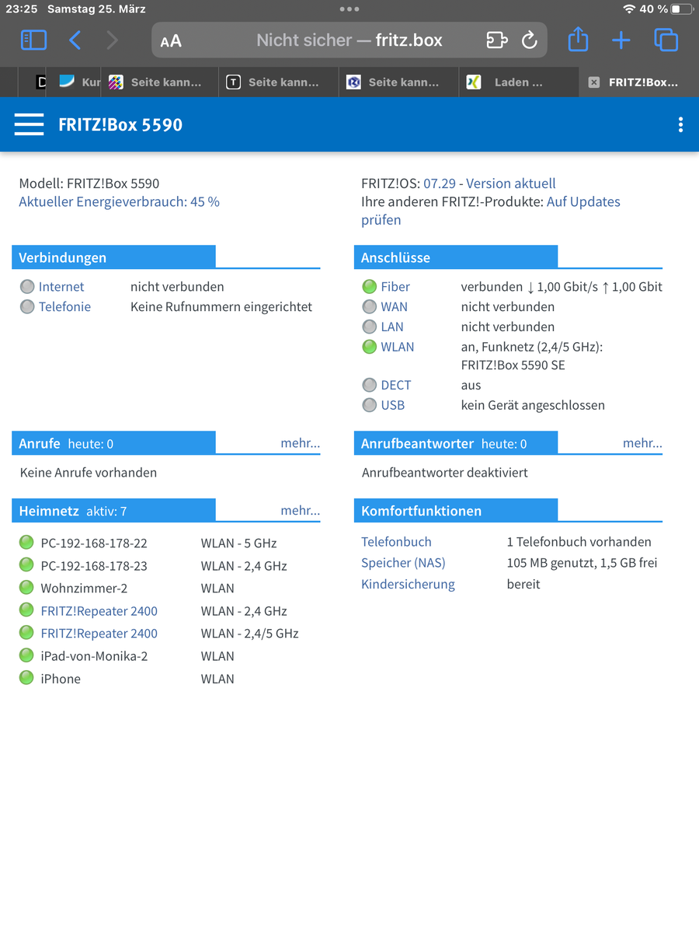Image resolution: width=699 pixels, height=933 pixels.
Task: Show Safari sidebar panel
Action: click(x=33, y=40)
